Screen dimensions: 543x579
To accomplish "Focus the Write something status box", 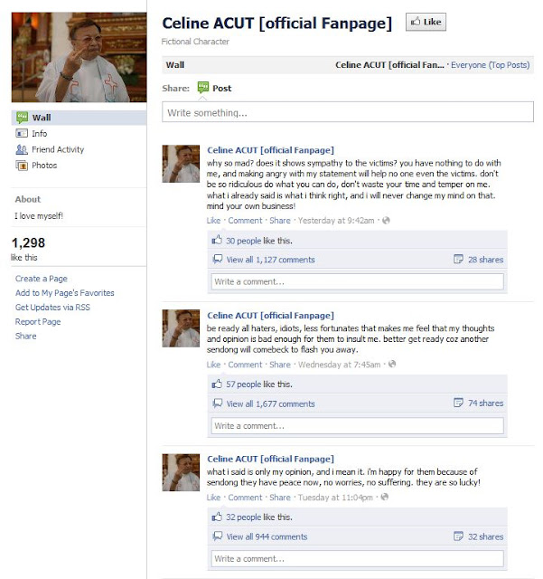I will pos(348,112).
